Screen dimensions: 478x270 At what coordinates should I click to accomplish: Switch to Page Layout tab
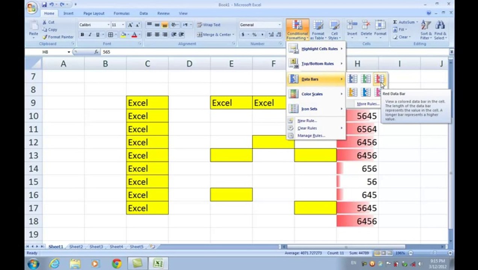click(94, 13)
